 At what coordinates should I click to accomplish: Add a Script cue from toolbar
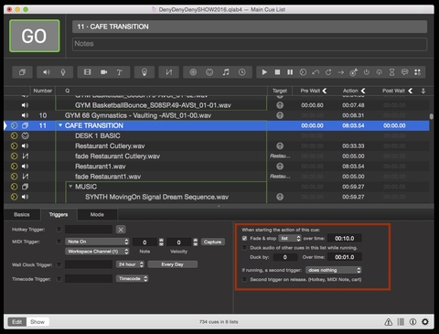point(418,72)
